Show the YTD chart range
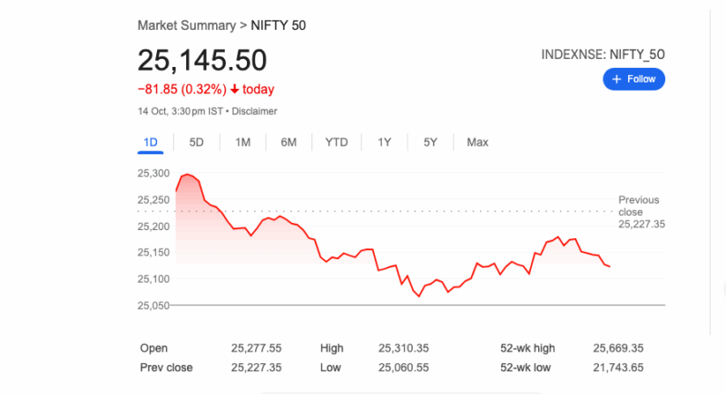Screen dimensions: 726x394 click(337, 142)
